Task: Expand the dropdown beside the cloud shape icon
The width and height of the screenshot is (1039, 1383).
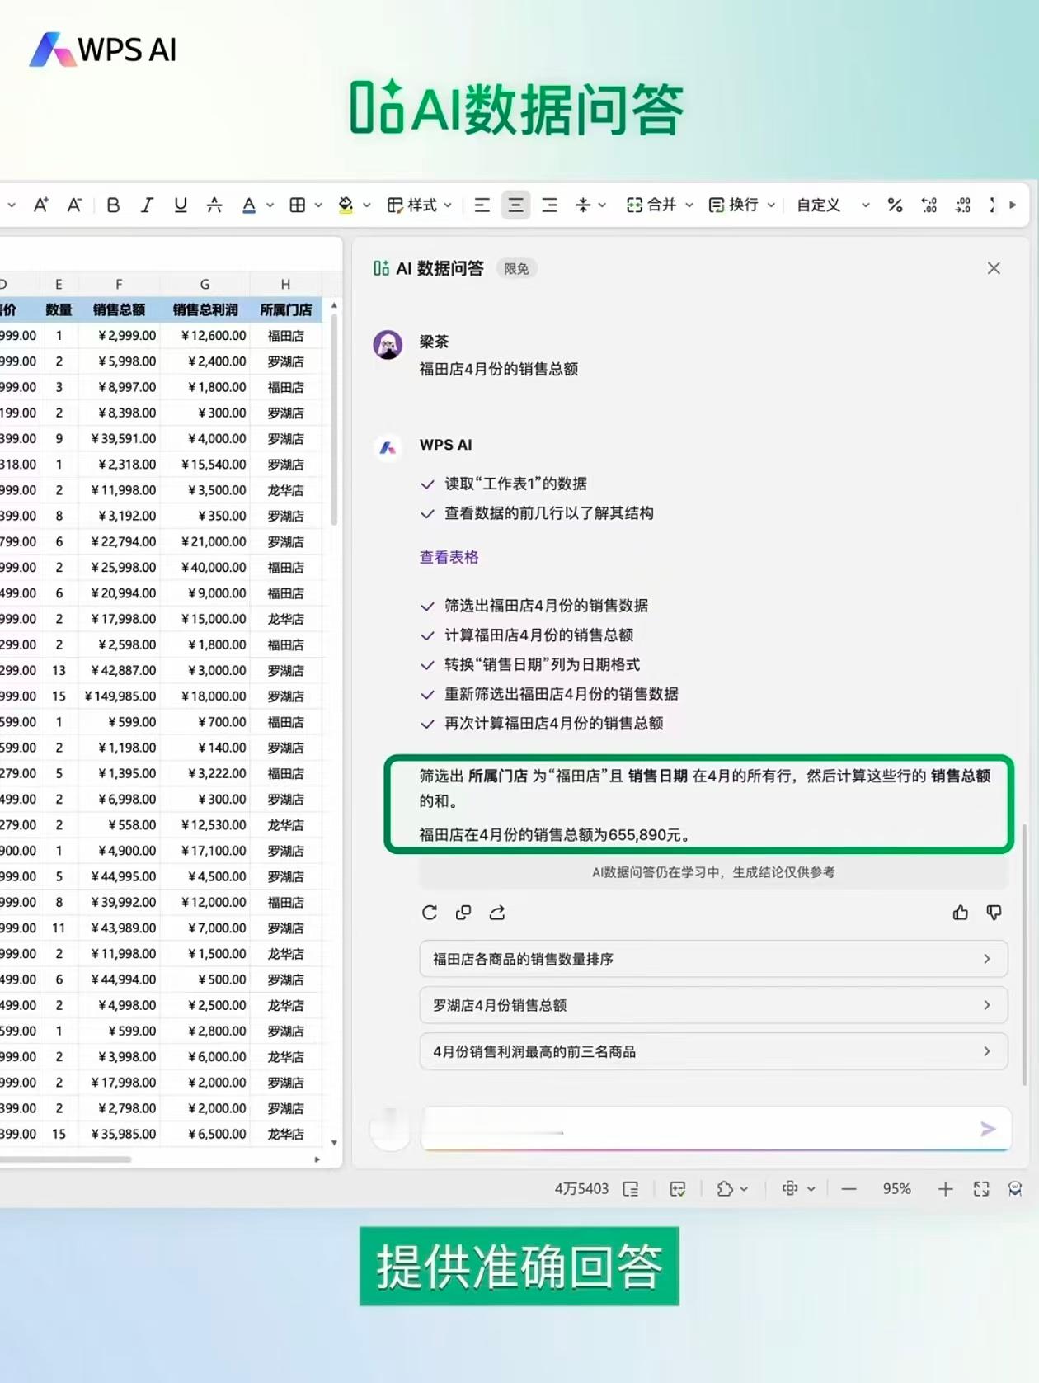Action: pos(744,1189)
